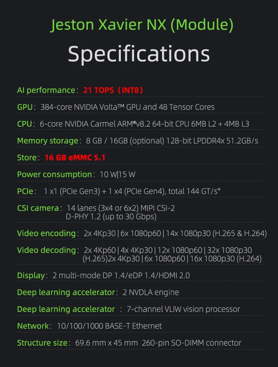Click the red 16 GB eMMC 5.1 text
Screen dimensions: 278x367
[x=75, y=157]
